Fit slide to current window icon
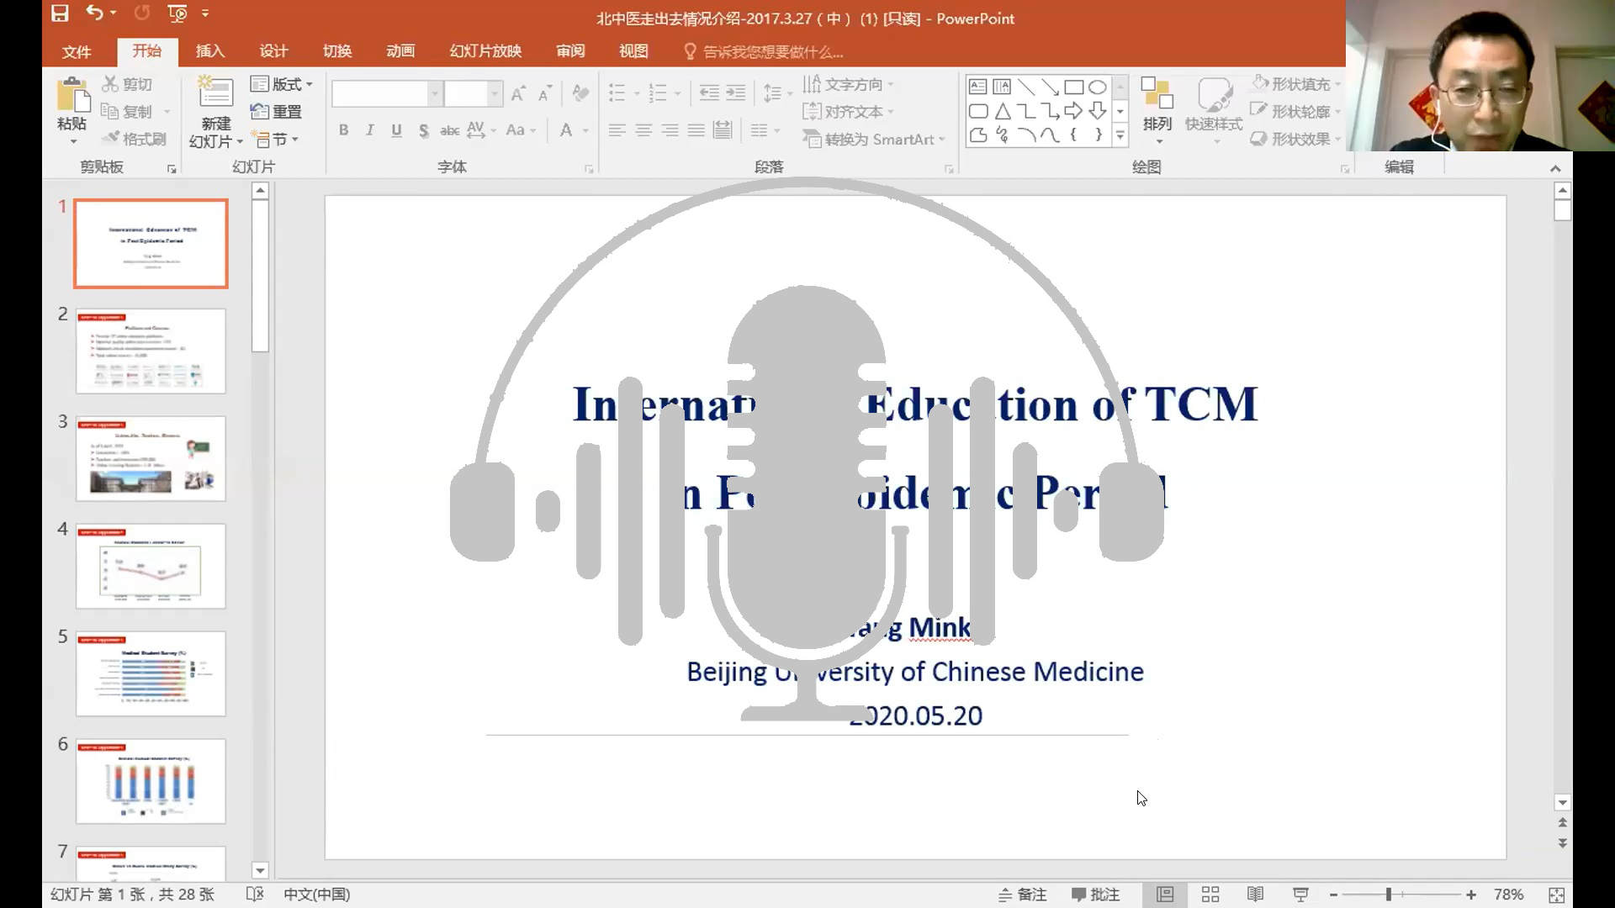 1556,895
